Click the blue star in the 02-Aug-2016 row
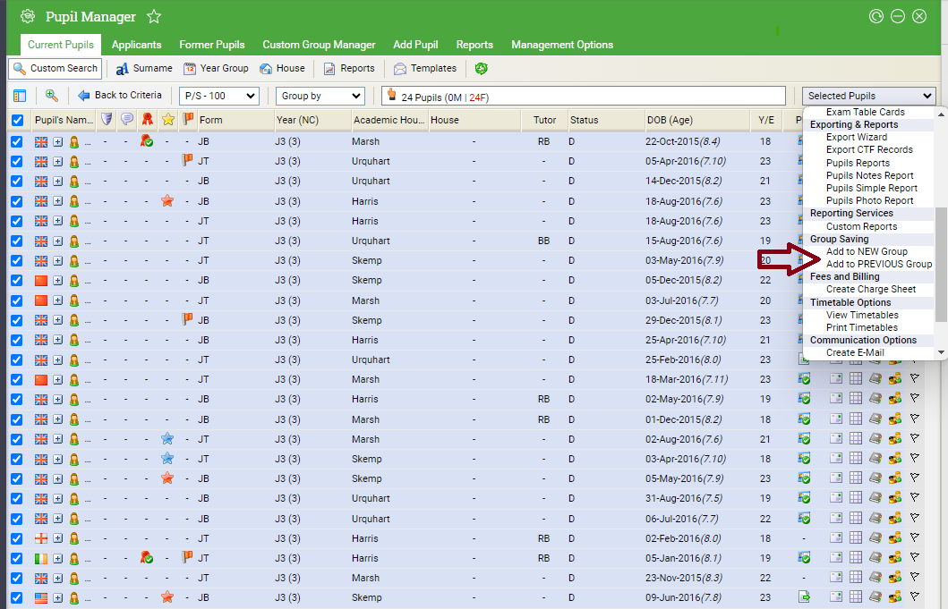Image resolution: width=948 pixels, height=609 pixels. [167, 439]
